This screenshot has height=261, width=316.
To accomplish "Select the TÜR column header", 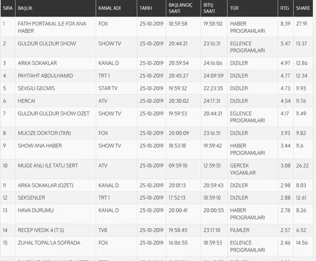I will [234, 9].
